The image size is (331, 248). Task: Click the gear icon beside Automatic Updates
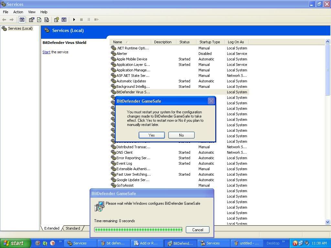pos(113,81)
